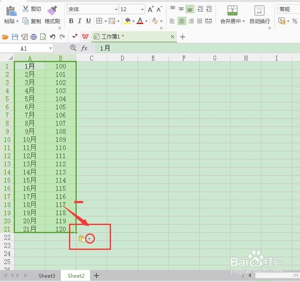Screen dimensions: 300x282
Task: Center text horizontally
Action: (182, 21)
